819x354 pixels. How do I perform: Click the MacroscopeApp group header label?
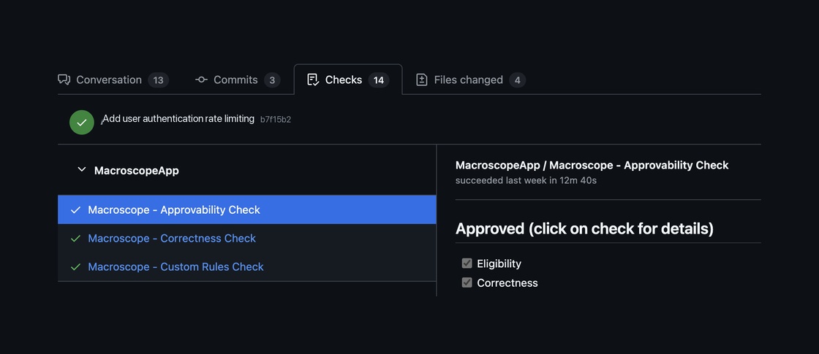pos(137,171)
